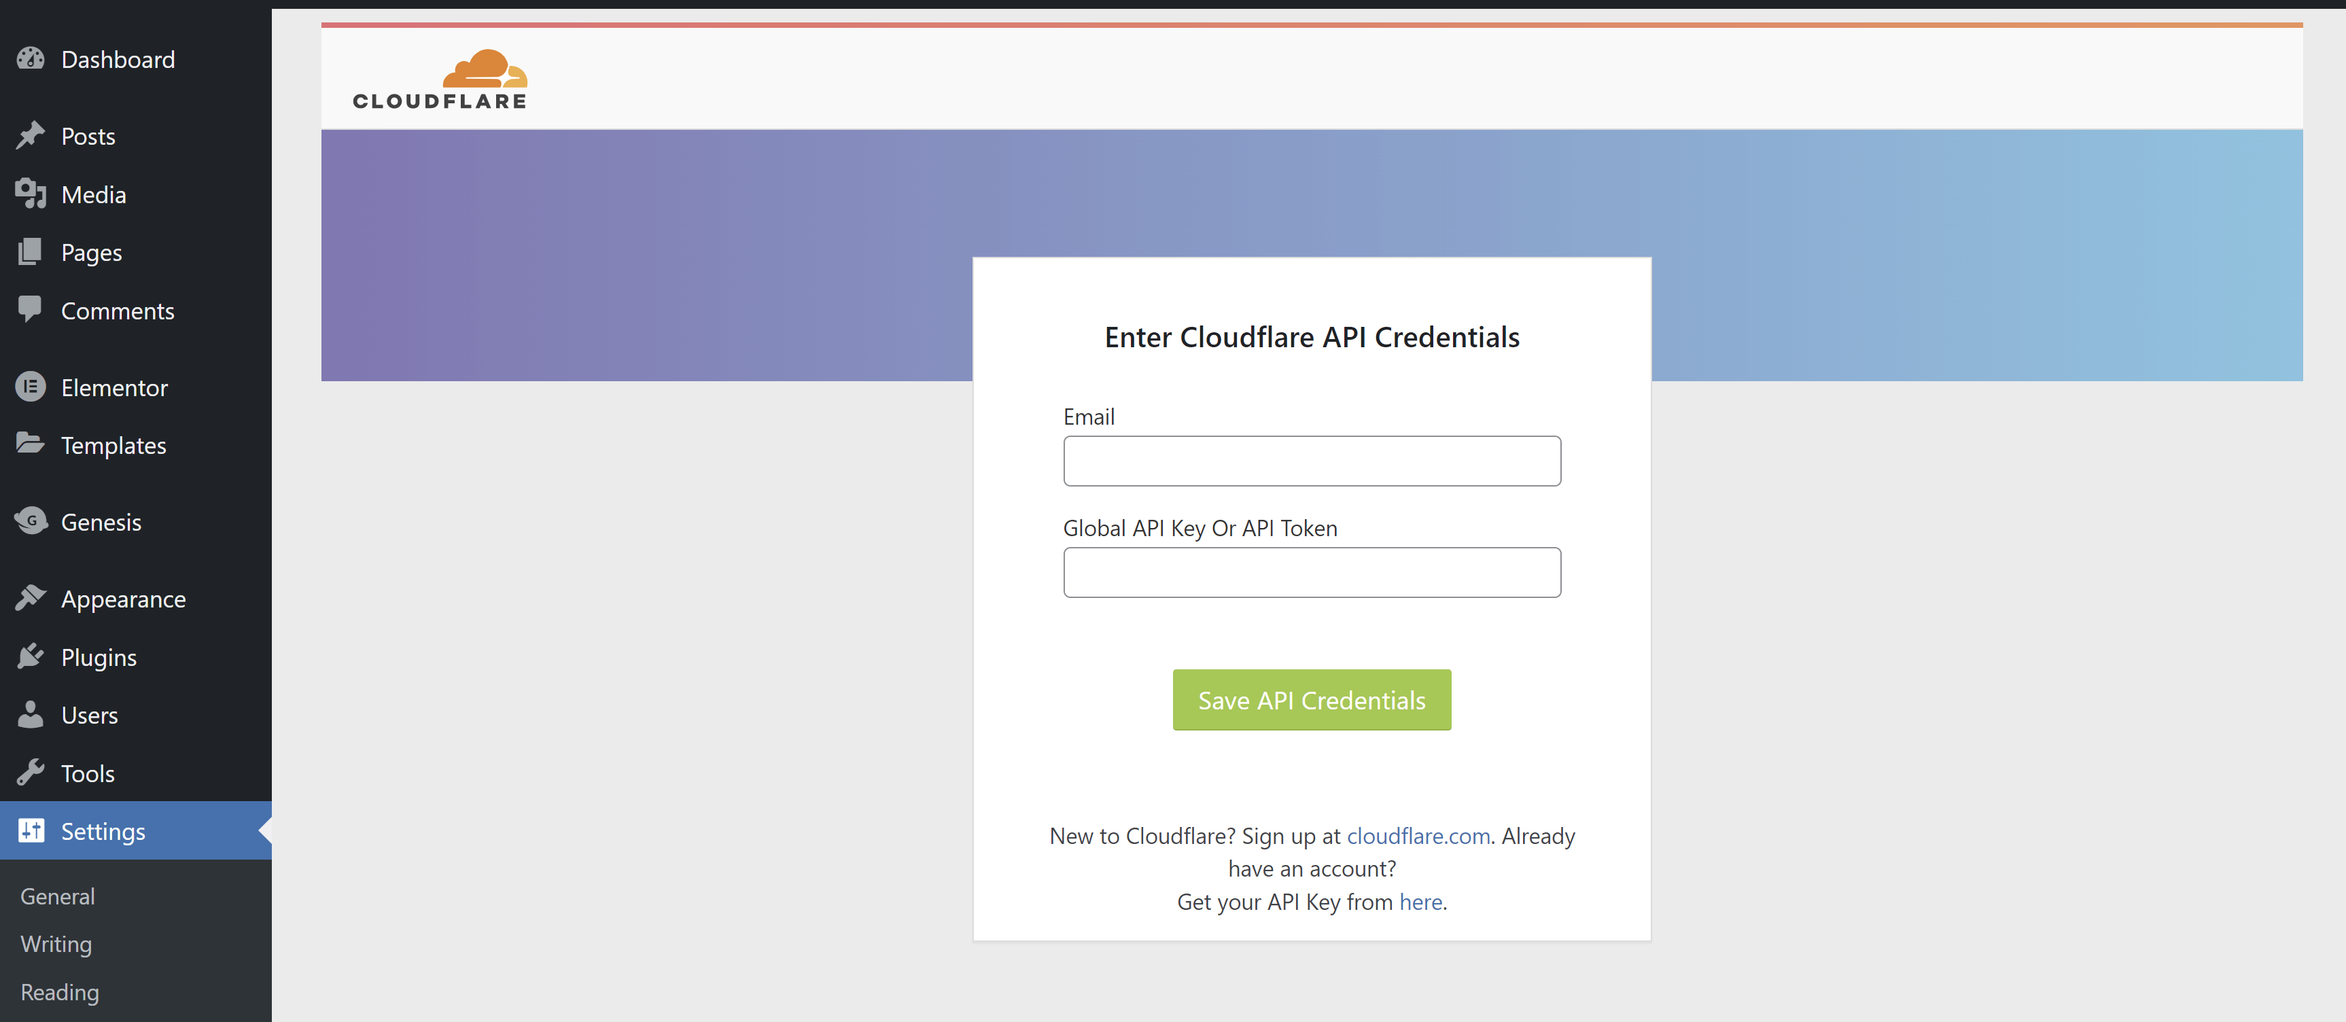Viewport: 2346px width, 1022px height.
Task: Click inside the Email input field
Action: (1310, 461)
